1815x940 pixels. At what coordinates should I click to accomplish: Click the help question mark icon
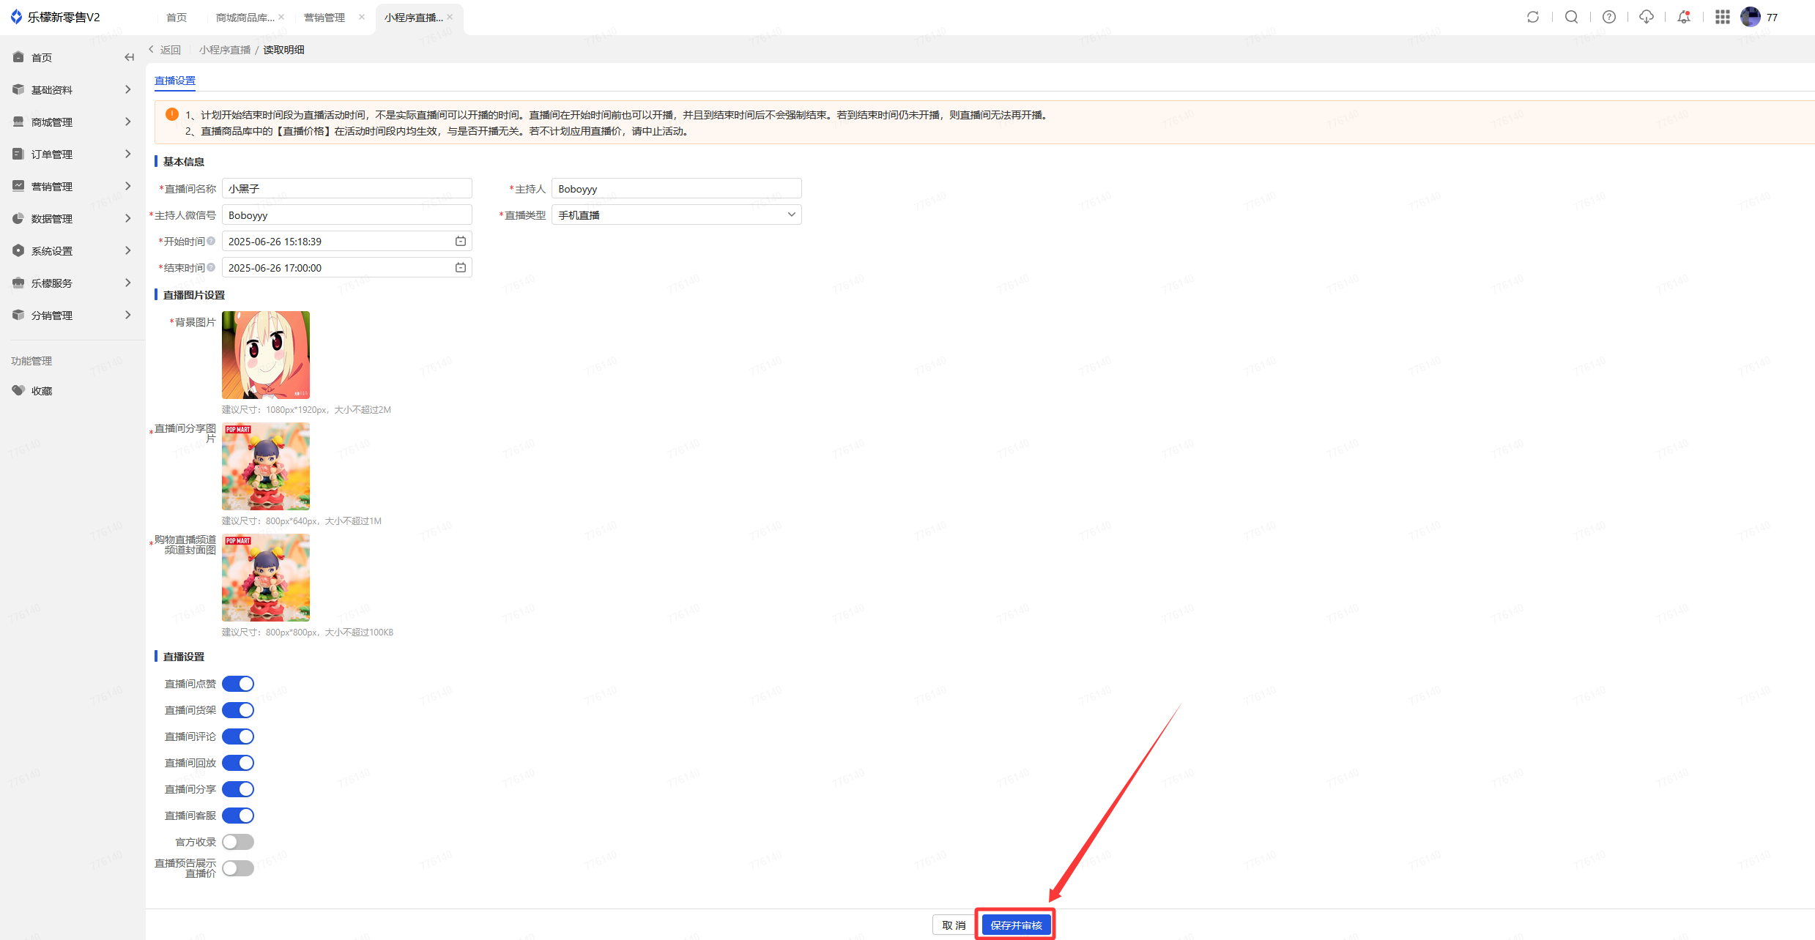1608,17
